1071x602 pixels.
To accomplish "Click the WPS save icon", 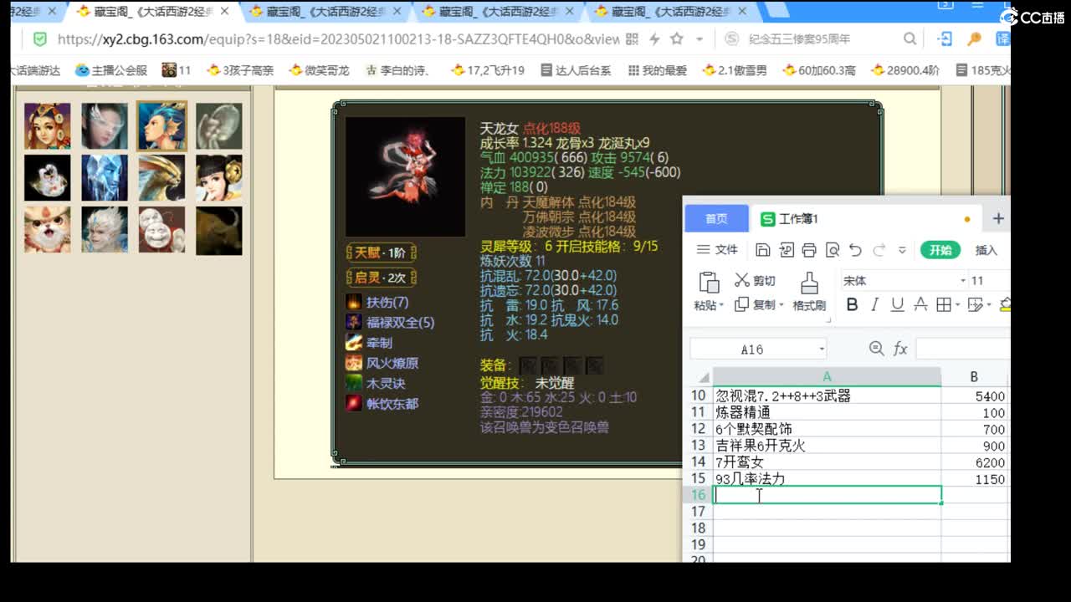I will [x=762, y=250].
